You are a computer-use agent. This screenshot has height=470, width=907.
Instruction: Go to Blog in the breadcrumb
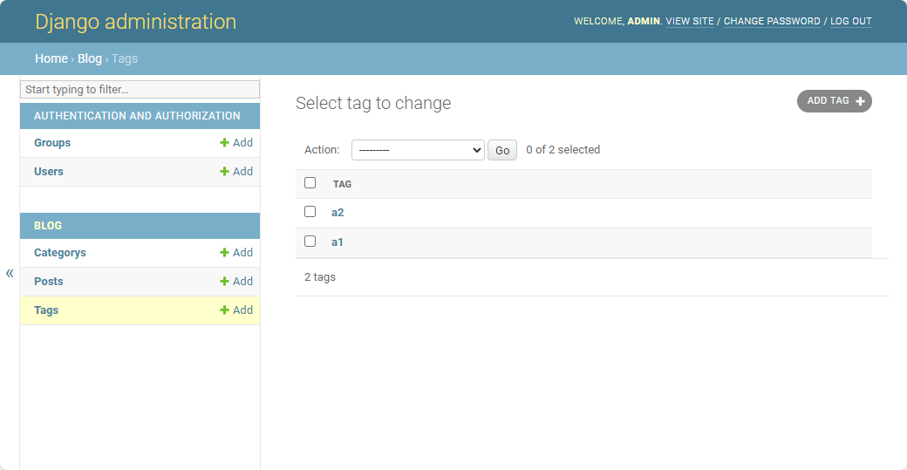coord(90,58)
